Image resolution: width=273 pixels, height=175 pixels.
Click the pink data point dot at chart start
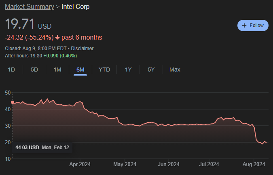[13, 103]
